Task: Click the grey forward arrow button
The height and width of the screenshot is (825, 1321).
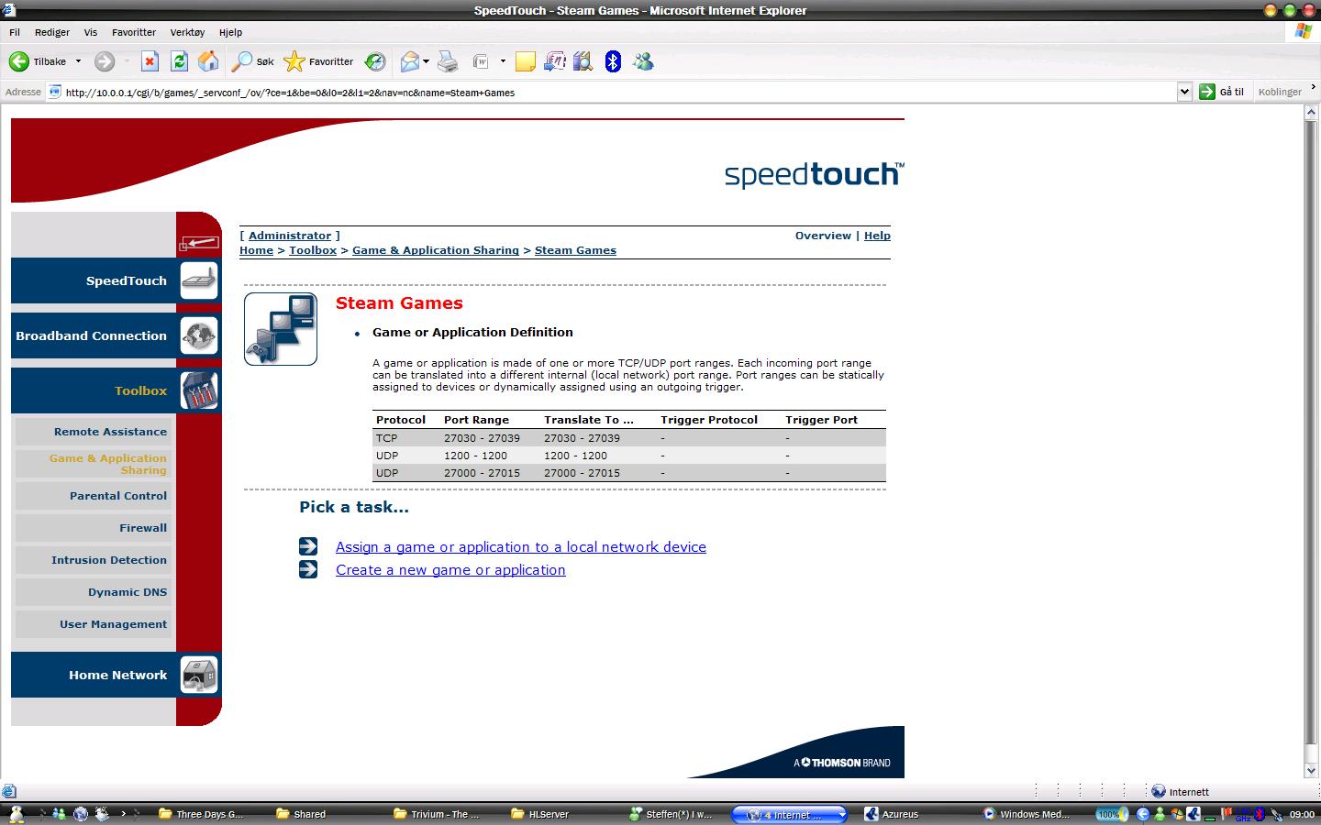Action: [105, 61]
